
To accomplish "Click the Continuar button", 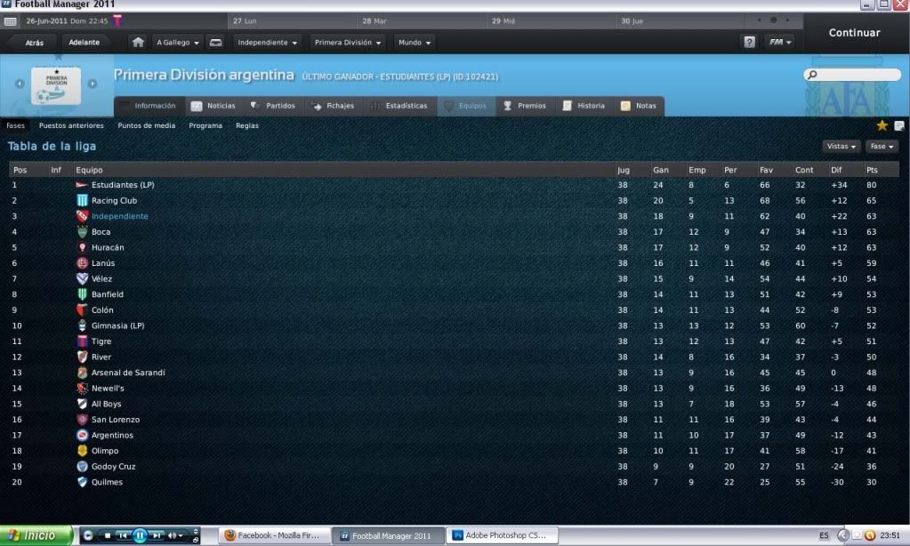I will [x=854, y=33].
